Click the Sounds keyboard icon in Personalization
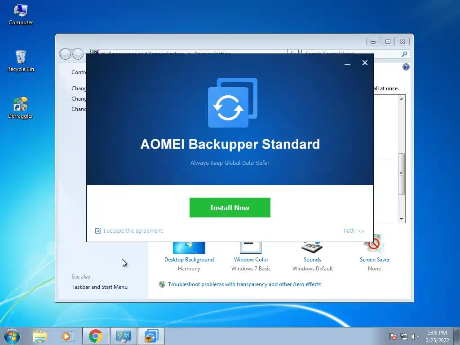This screenshot has height=345, width=460. tap(312, 247)
